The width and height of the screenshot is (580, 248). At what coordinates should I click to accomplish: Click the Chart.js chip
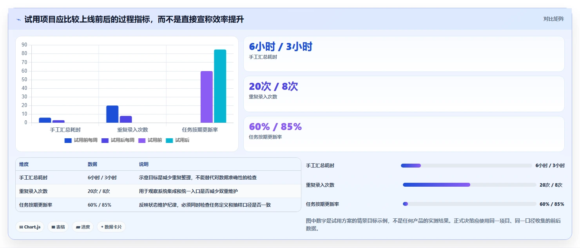(x=30, y=227)
